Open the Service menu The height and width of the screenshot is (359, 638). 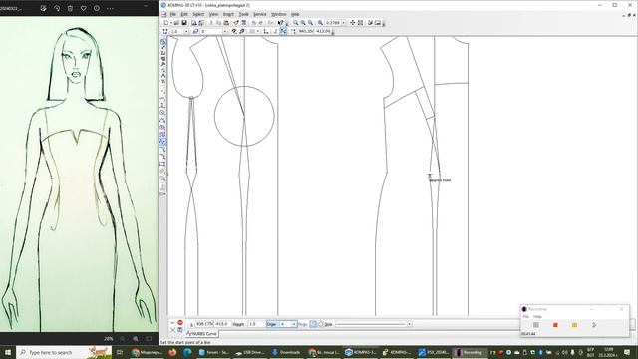coord(259,14)
